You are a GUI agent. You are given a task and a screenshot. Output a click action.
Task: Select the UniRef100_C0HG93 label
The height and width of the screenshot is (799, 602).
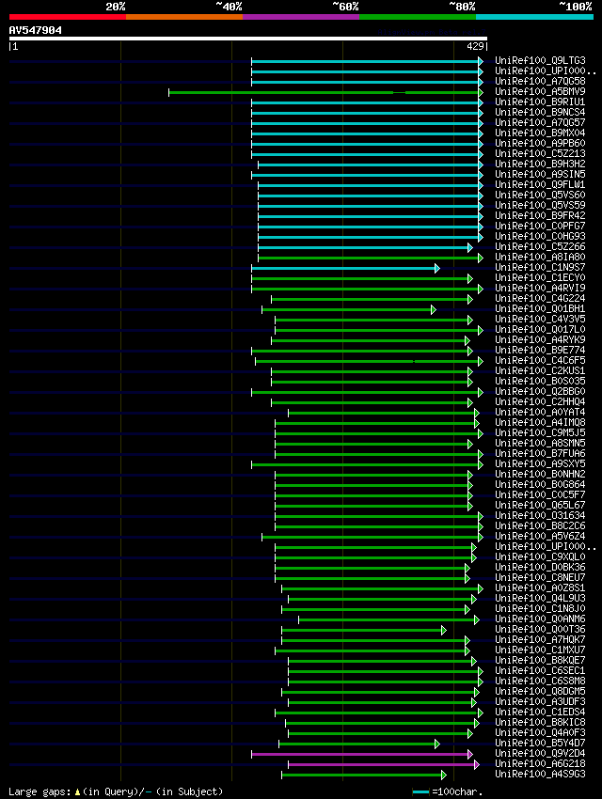[x=540, y=237]
